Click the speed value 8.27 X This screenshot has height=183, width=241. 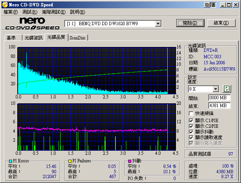coord(227,177)
